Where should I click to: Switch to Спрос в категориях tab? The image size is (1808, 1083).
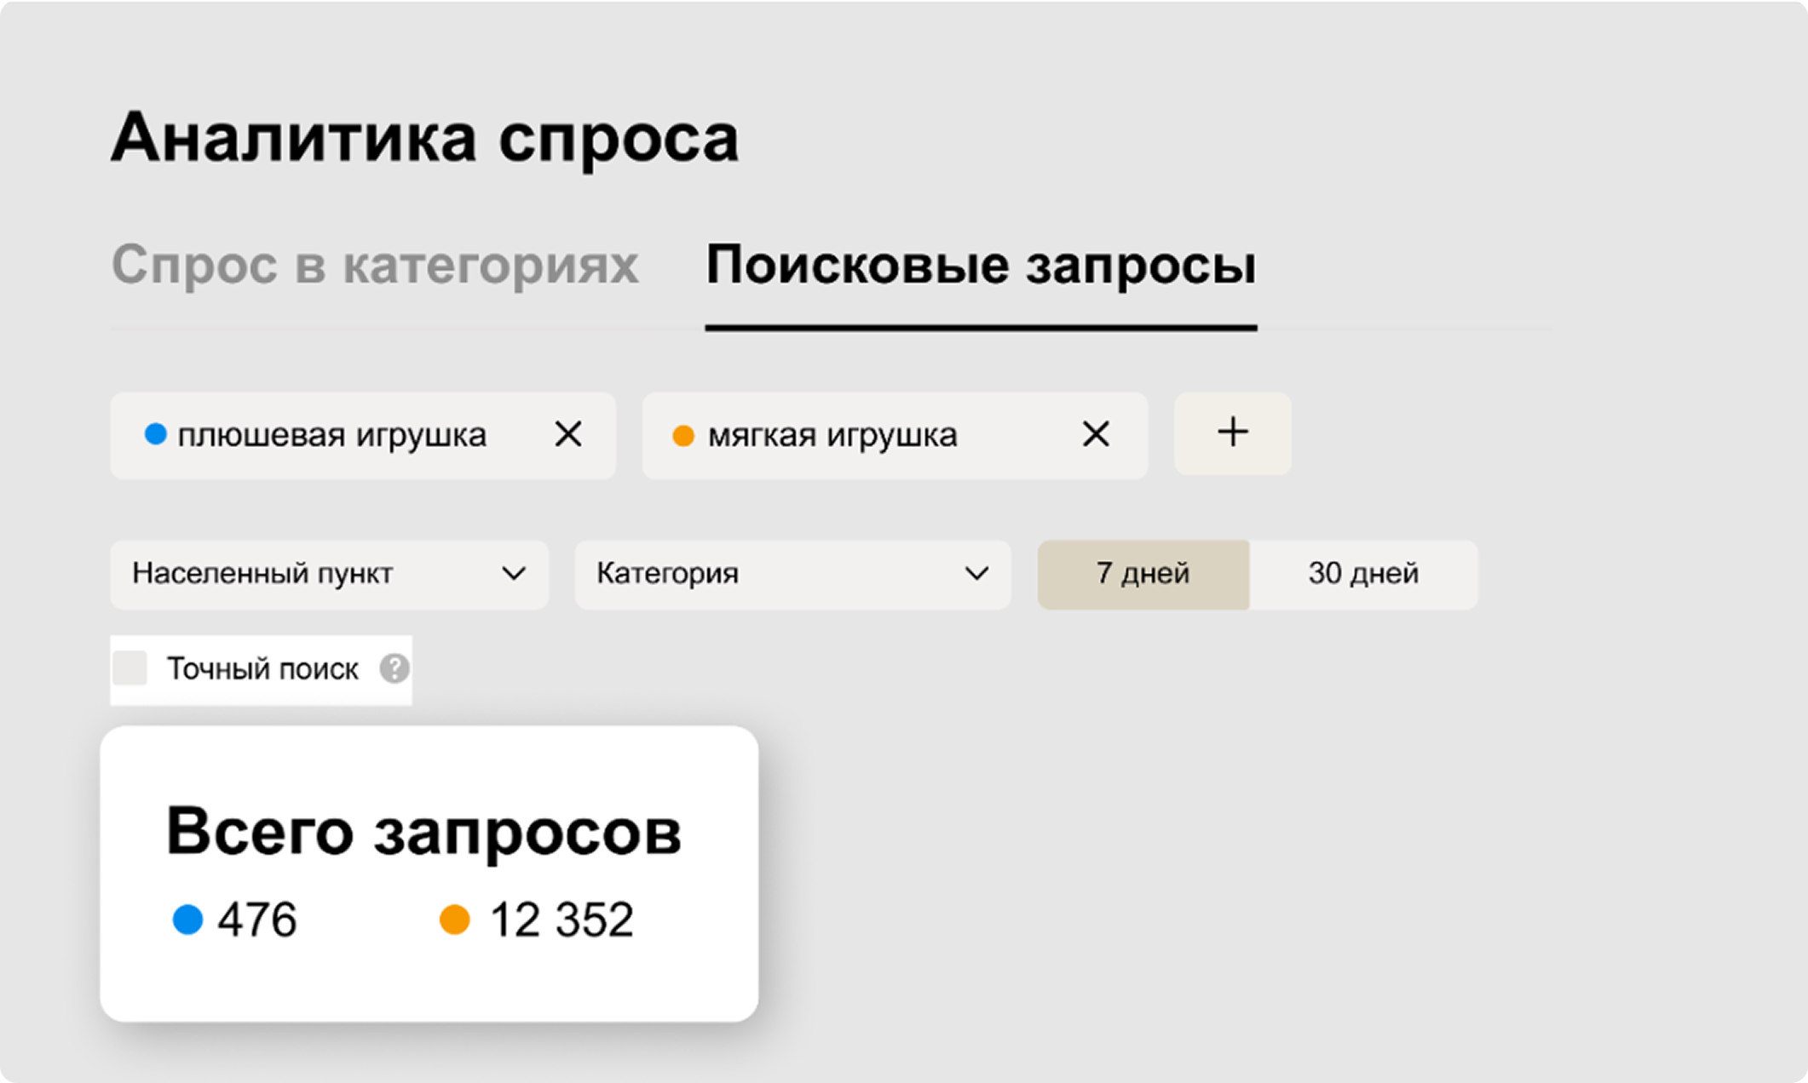click(x=375, y=266)
